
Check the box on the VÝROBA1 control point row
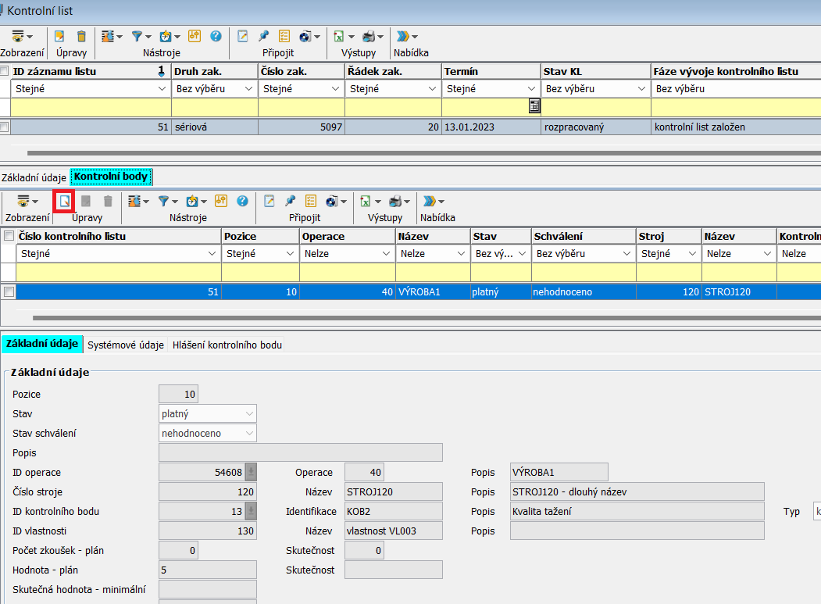point(9,291)
